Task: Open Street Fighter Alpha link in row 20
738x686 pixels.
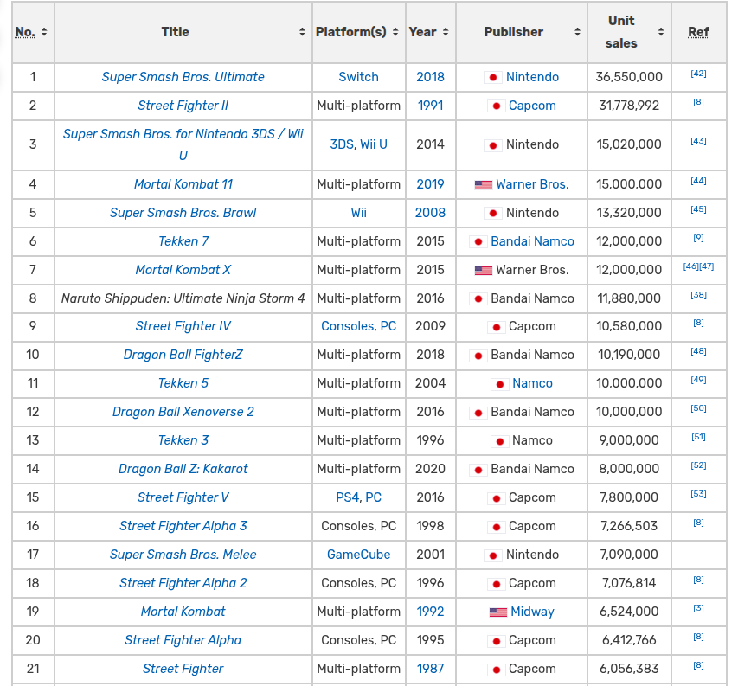Action: [x=183, y=640]
